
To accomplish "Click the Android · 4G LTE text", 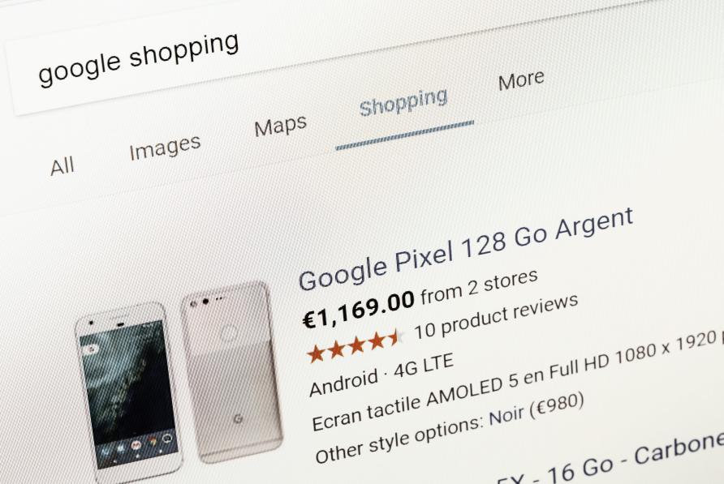I will coord(381,375).
